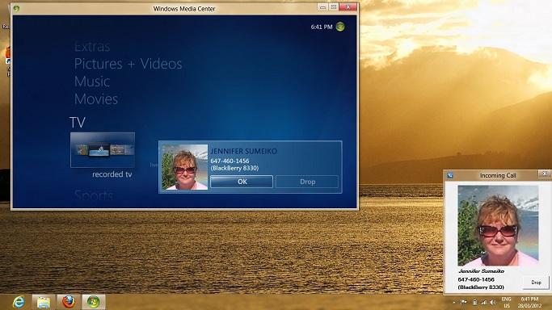Click the 647-460-1456 number in the Incoming Call window
Screen dimensions: 552x310
click(x=476, y=279)
